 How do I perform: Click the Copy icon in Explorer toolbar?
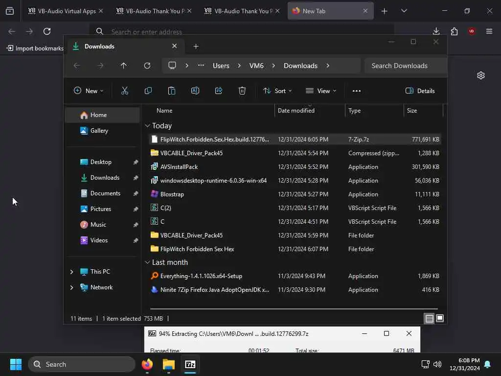pos(148,91)
